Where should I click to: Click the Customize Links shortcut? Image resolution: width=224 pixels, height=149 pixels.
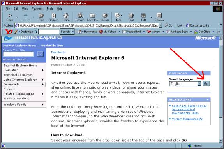[x=198, y=25]
